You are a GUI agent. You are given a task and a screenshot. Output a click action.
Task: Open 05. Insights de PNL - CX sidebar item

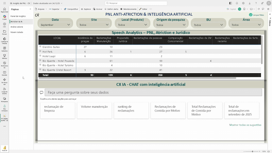pos(4,118)
